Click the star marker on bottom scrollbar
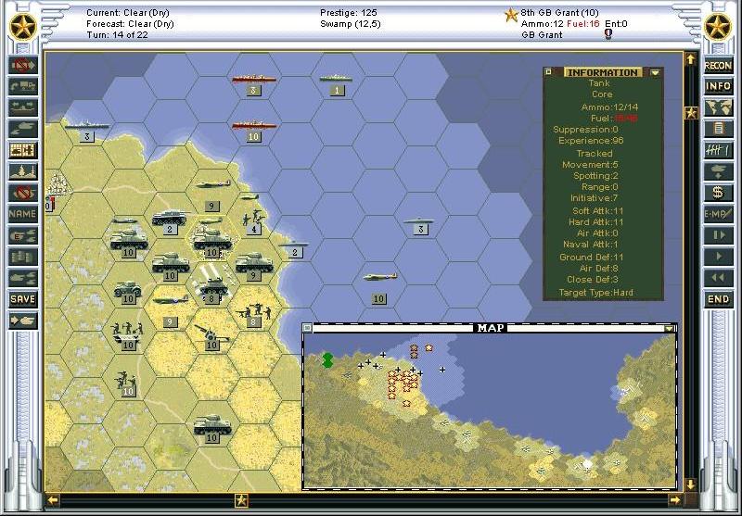This screenshot has height=516, width=742. [x=241, y=500]
